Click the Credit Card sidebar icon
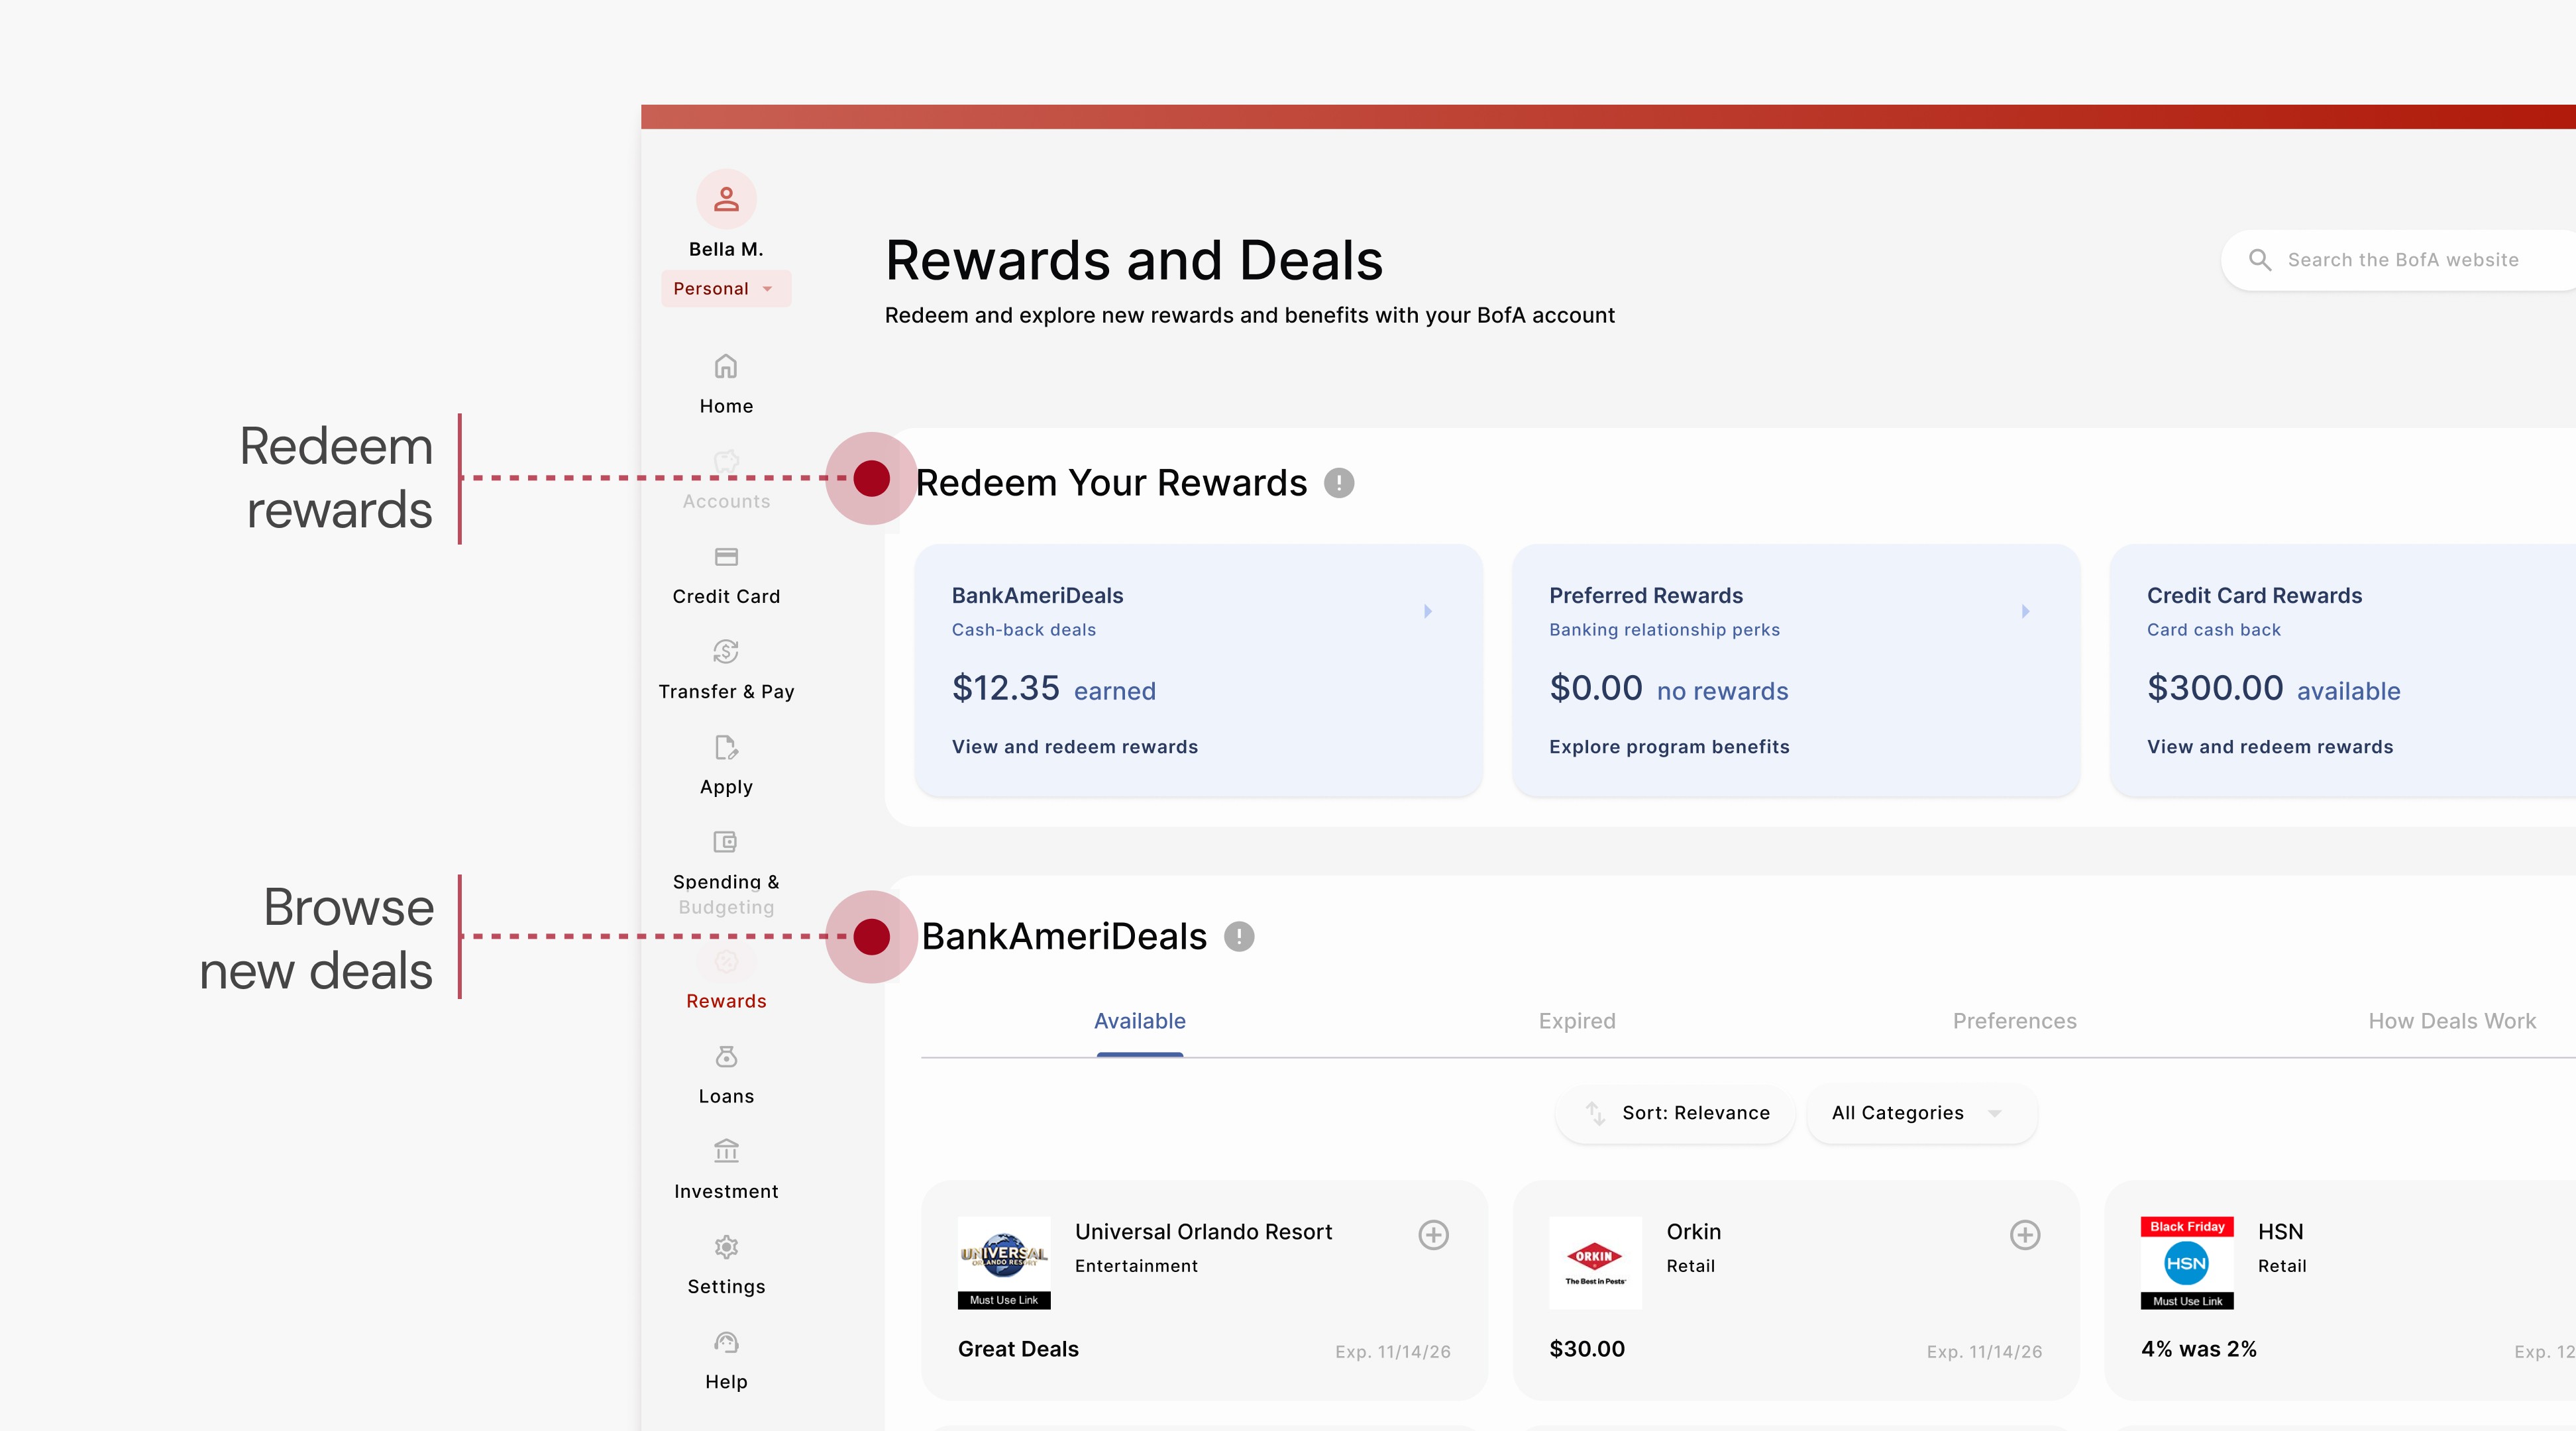The width and height of the screenshot is (2576, 1431). click(725, 557)
